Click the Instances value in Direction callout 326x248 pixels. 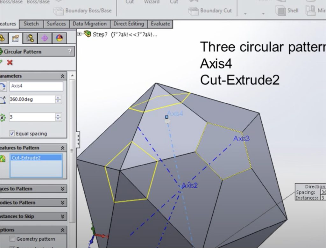323,198
